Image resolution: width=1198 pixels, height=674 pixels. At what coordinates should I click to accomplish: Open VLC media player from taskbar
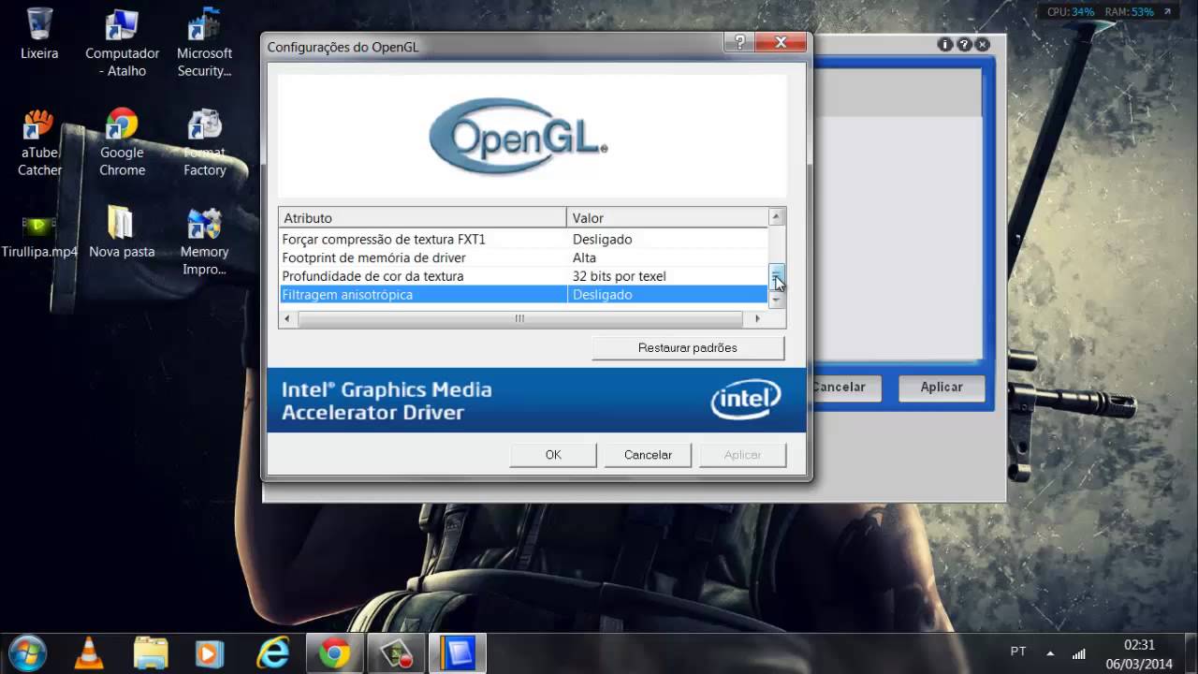(89, 652)
